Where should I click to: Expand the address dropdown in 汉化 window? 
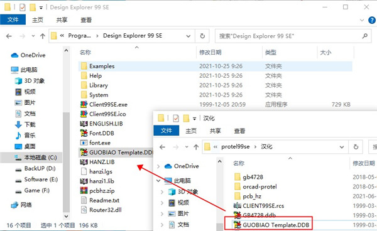click(x=342, y=147)
